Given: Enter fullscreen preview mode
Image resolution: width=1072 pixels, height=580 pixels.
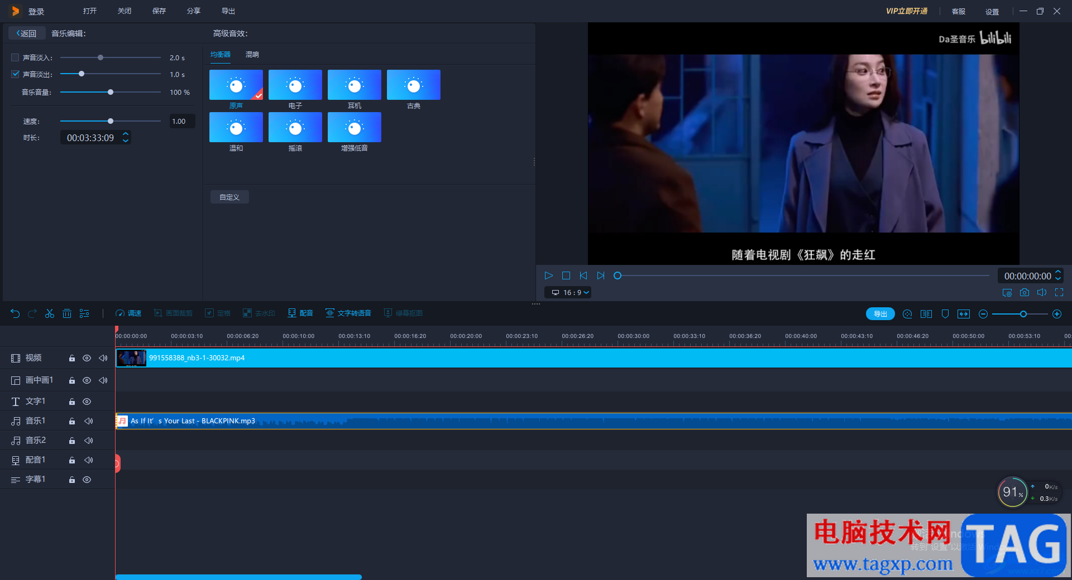Looking at the screenshot, I should pyautogui.click(x=1059, y=292).
